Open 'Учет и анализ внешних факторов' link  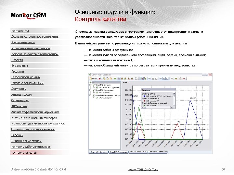(x=34, y=118)
